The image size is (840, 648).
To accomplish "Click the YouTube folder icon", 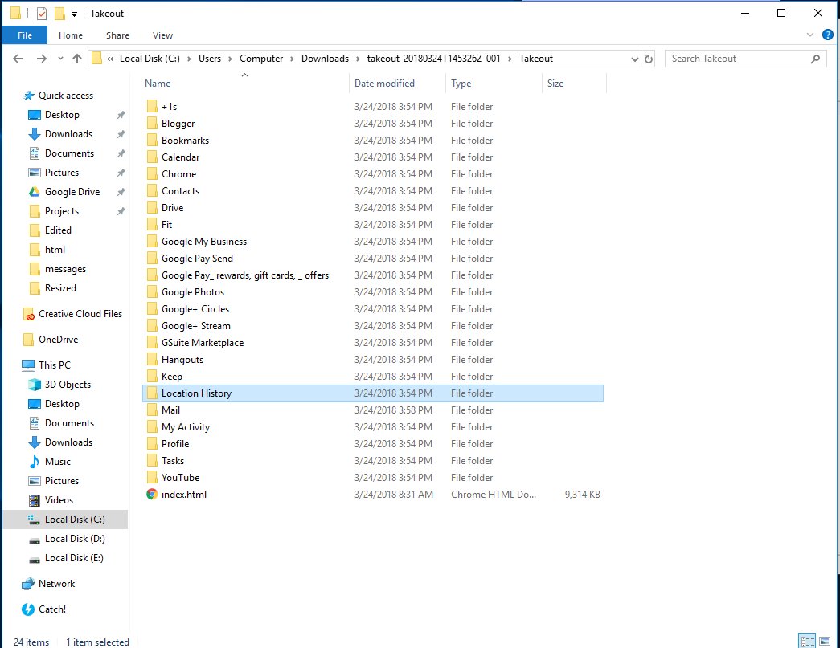I will (x=152, y=477).
